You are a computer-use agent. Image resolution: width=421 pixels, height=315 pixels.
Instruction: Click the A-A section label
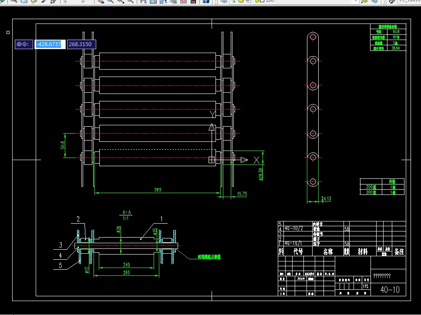[x=126, y=212]
